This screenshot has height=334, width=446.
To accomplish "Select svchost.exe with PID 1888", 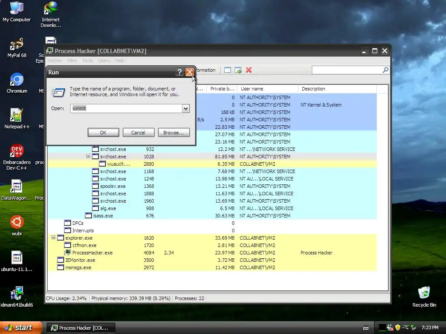I will point(212,194).
